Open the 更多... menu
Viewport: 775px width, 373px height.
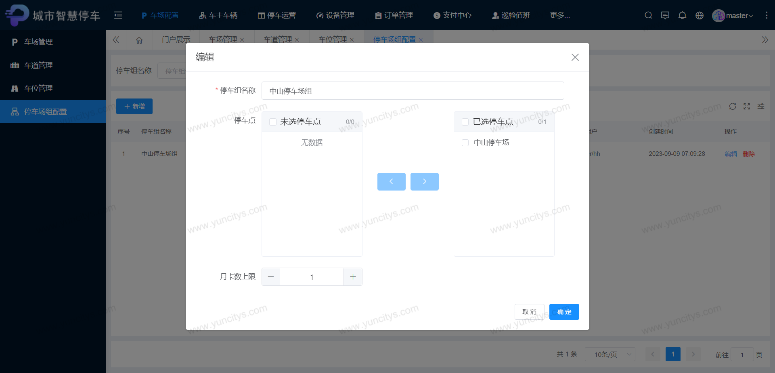560,15
